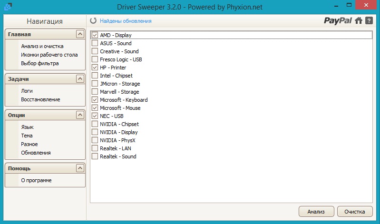Open help question mark icon

click(x=369, y=20)
